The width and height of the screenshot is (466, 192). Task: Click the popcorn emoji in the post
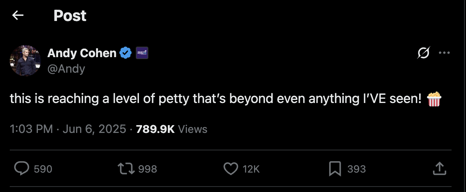(x=434, y=99)
